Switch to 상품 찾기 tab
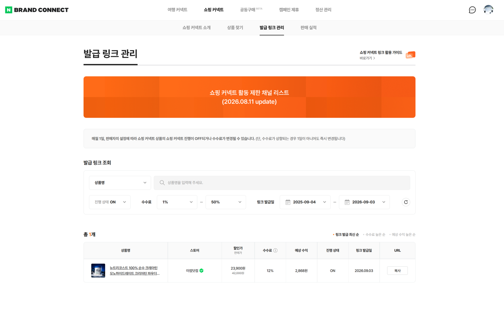The height and width of the screenshot is (314, 504). click(x=235, y=28)
